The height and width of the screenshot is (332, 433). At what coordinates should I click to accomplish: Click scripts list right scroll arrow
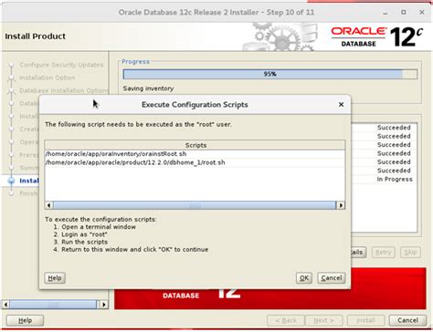(x=341, y=205)
